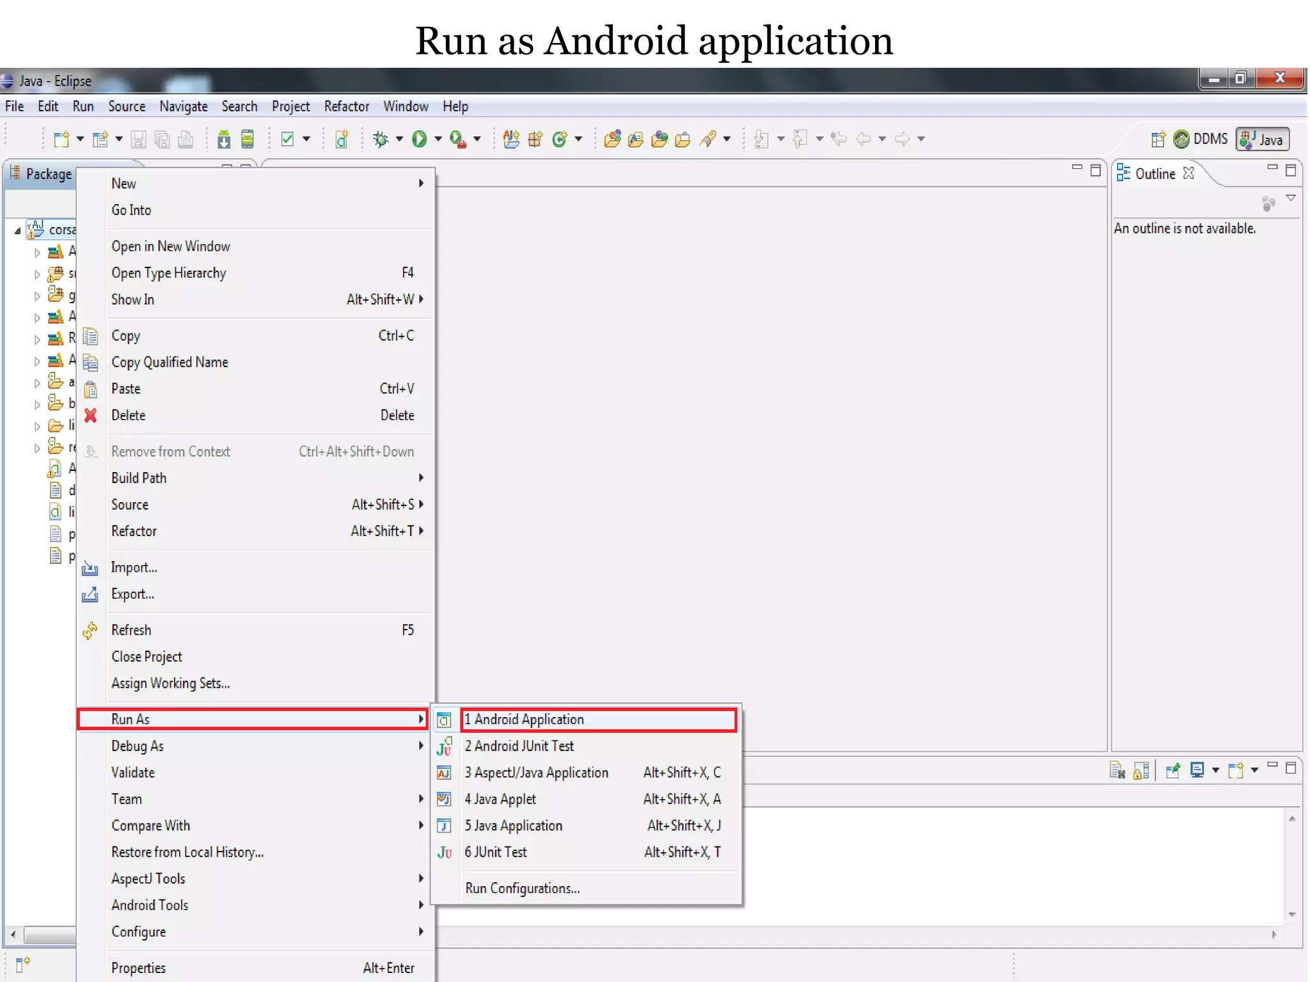Open the Outline view menu triangle
Viewport: 1310px width, 982px height.
point(1291,198)
